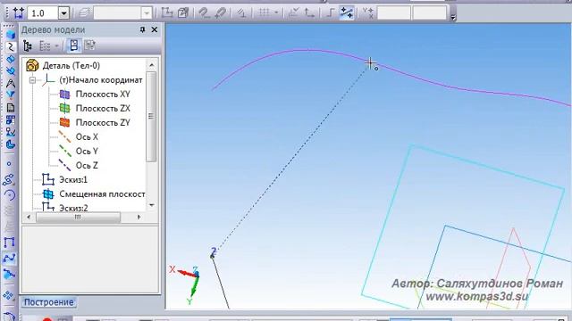Click the filters funnel icon

coord(10,95)
